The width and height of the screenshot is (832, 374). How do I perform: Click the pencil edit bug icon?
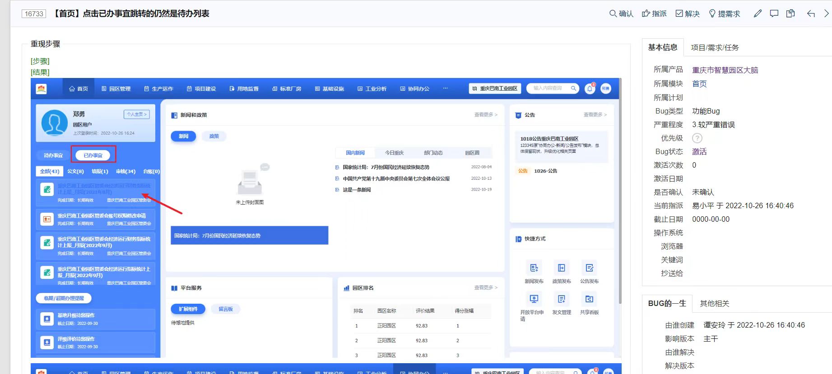click(758, 14)
